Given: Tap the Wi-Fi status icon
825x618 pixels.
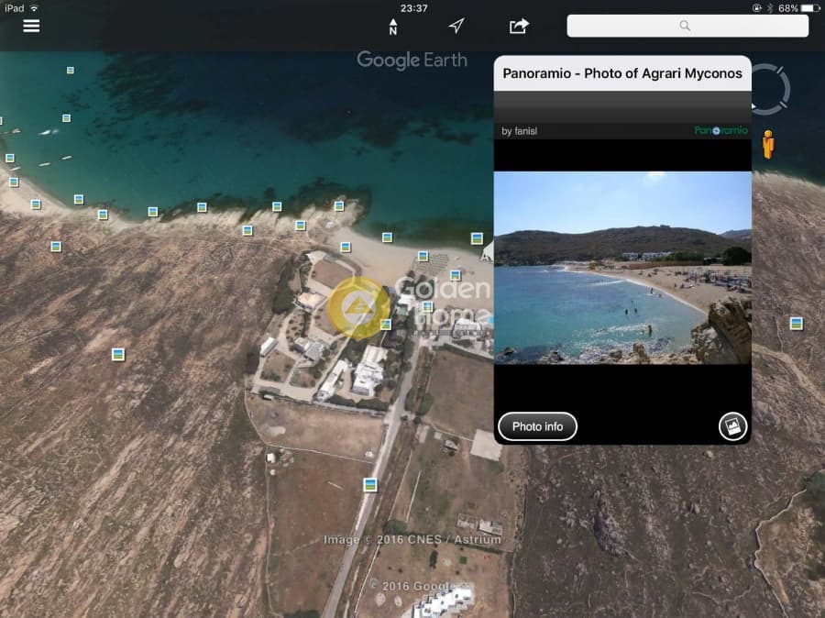Looking at the screenshot, I should pos(34,8).
